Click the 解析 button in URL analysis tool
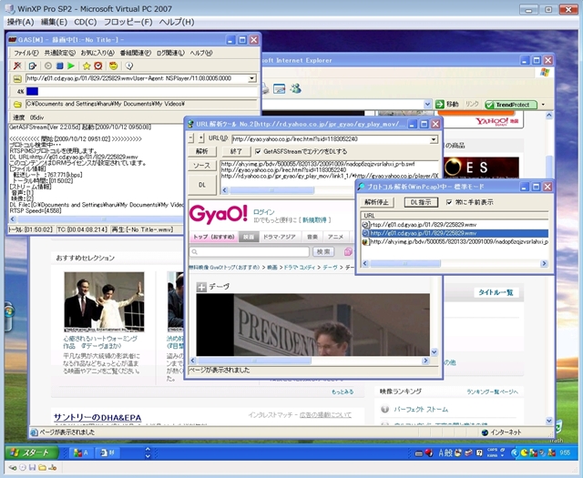This screenshot has width=583, height=478. (x=202, y=151)
